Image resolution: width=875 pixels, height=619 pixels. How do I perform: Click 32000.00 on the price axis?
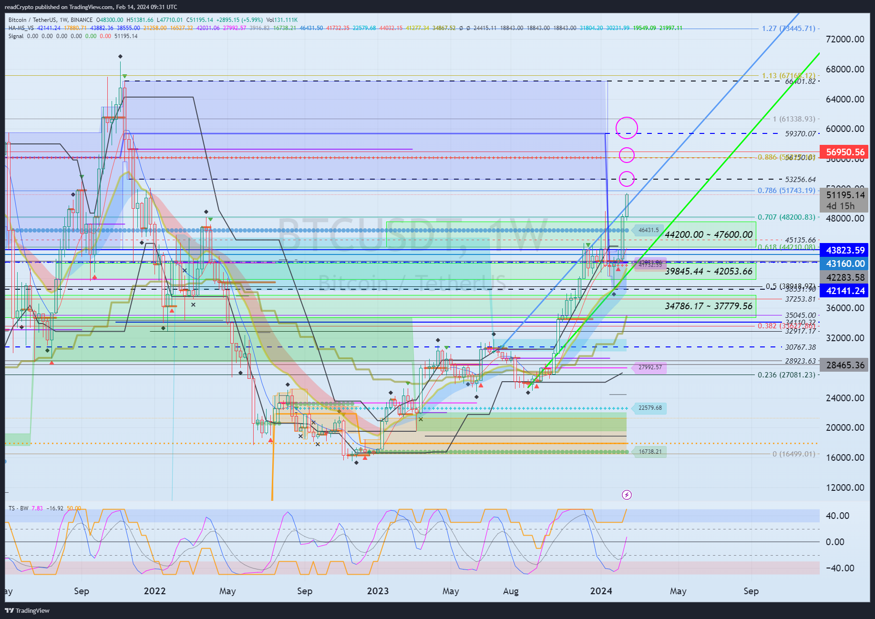point(845,338)
